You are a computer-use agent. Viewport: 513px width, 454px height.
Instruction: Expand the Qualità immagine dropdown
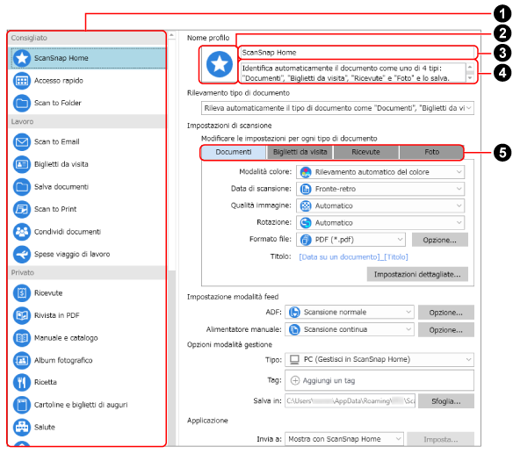click(x=380, y=205)
